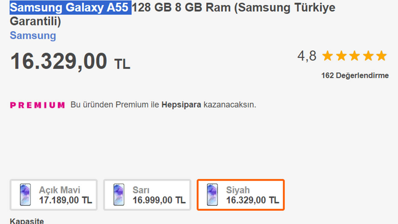Viewport: 398px width, 224px height.
Task: Click the orange-bordered Siyah selection box
Action: (240, 194)
